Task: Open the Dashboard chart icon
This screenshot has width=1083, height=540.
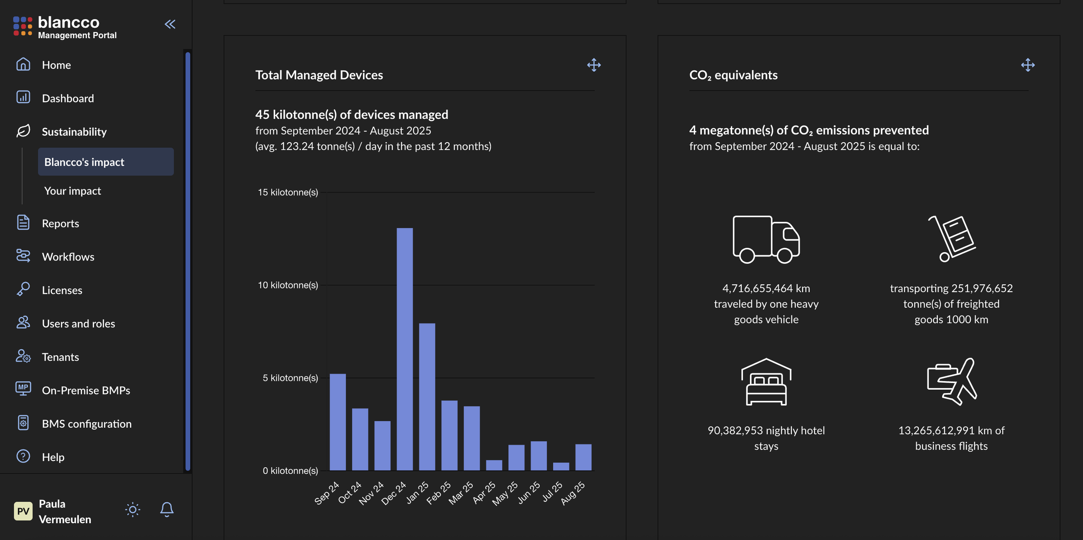Action: pyautogui.click(x=23, y=98)
